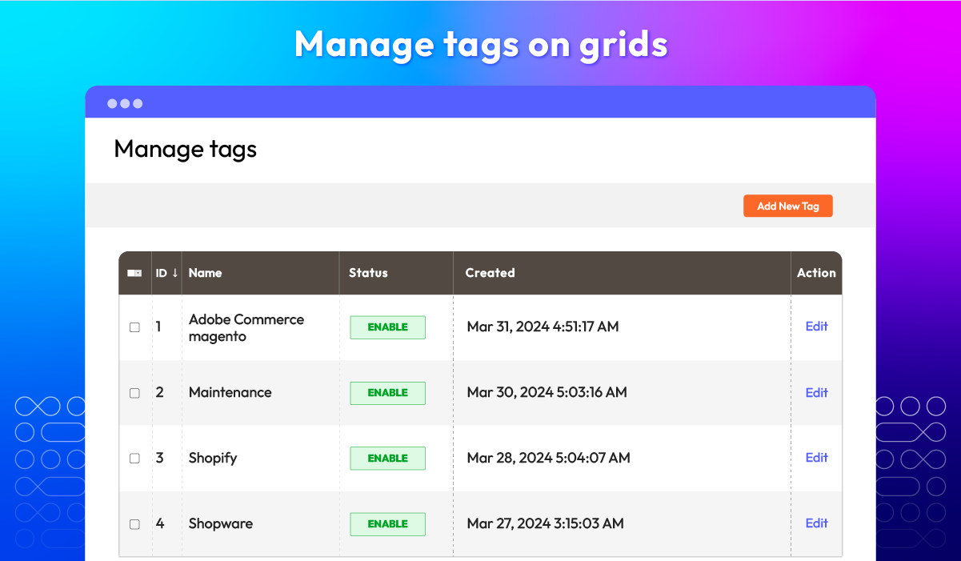Click the third browser window dot
The image size is (961, 561).
(x=138, y=102)
